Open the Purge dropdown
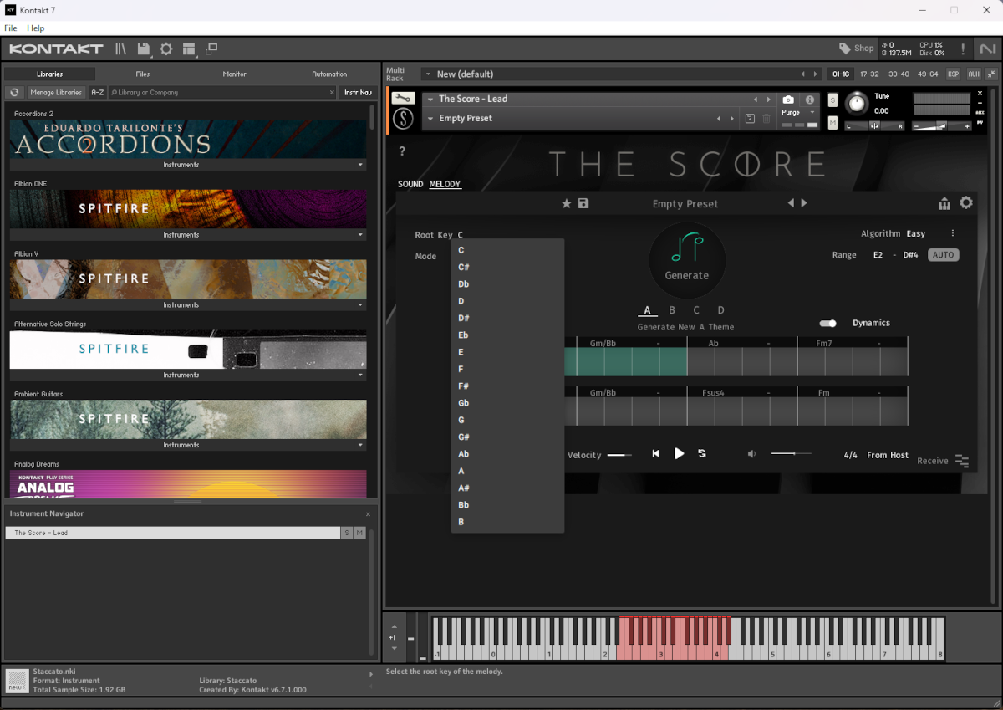This screenshot has height=710, width=1003. click(x=797, y=112)
